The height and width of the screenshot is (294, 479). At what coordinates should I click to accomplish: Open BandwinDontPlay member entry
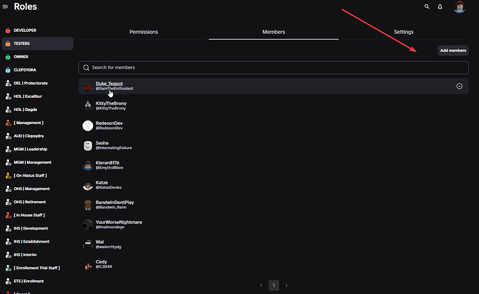tap(274, 205)
